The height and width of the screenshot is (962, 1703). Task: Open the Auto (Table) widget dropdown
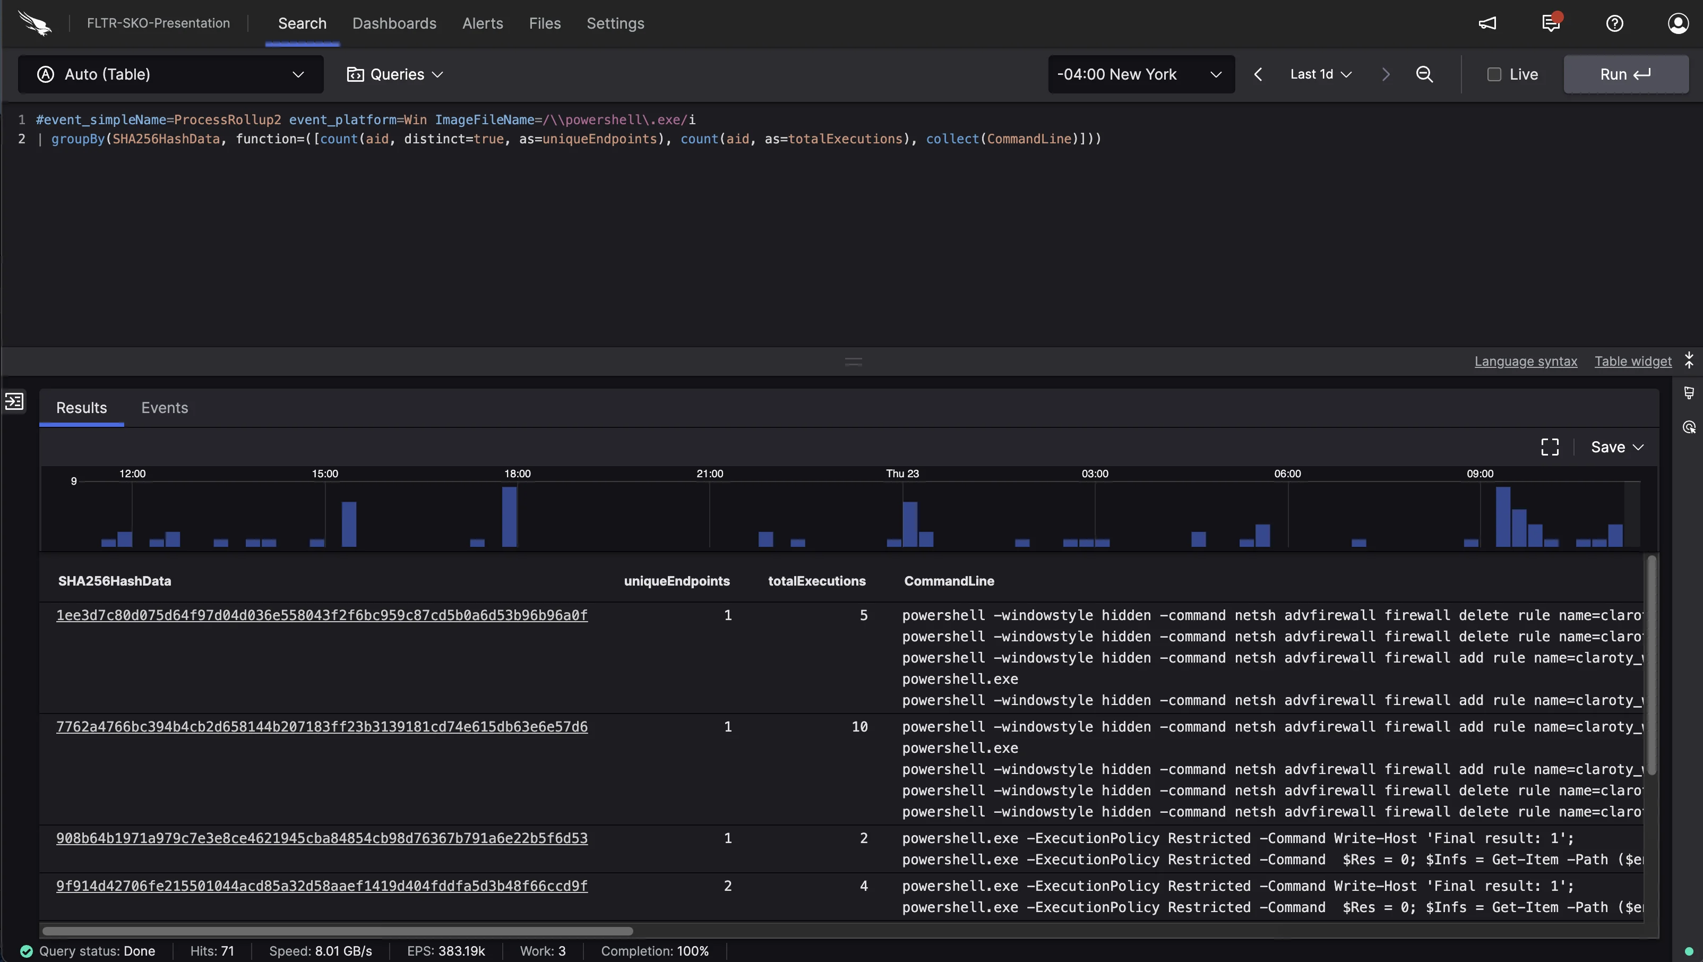170,74
